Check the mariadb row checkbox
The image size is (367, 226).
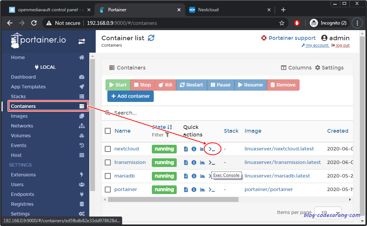[x=108, y=176]
